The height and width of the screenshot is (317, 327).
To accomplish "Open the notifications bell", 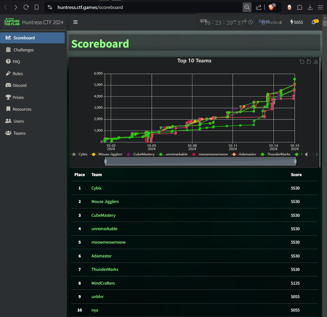I will click(x=314, y=22).
